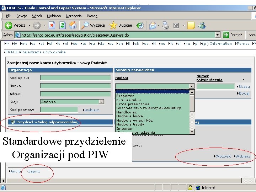Stop loading with the red X icon

click(x=52, y=26)
